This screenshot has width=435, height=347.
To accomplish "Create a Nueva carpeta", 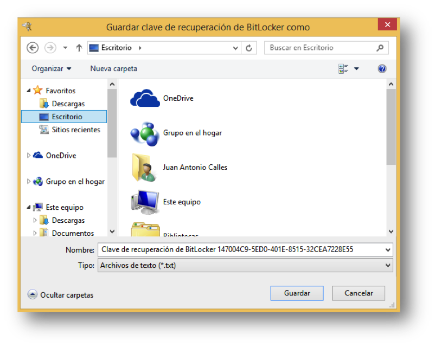I will (114, 68).
